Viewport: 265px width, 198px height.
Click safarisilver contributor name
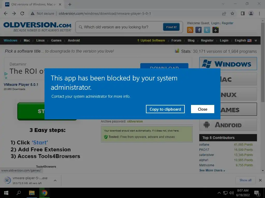pos(207,155)
